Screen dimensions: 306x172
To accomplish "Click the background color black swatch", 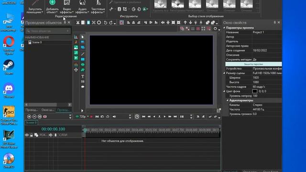I will 255,91.
